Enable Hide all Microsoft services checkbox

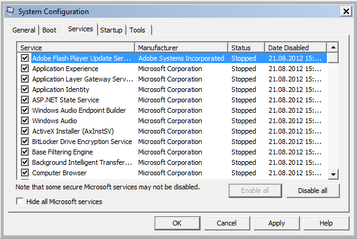[x=20, y=201]
